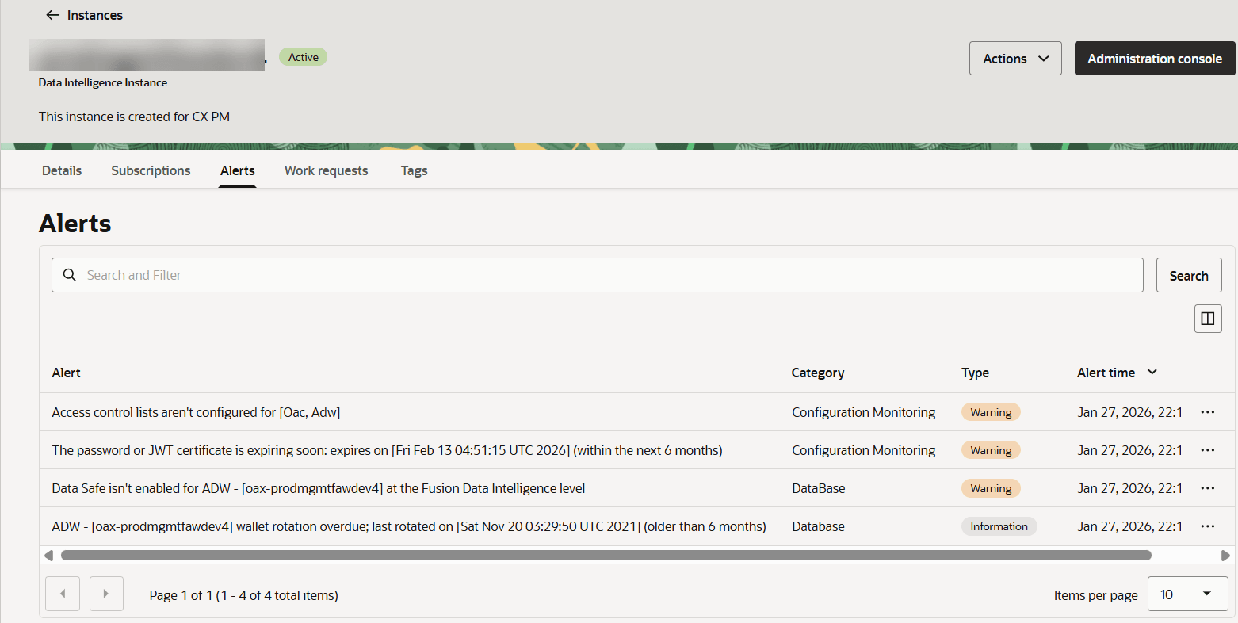
Task: Click the back arrow next to Instances
Action: 52,15
